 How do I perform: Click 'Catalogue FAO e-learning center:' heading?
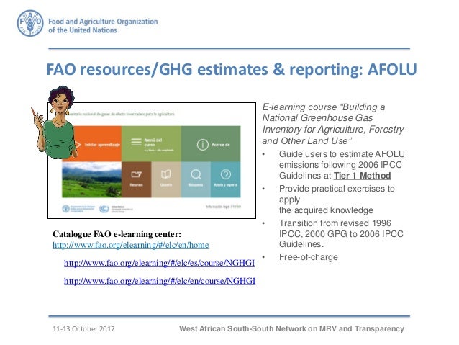point(117,234)
